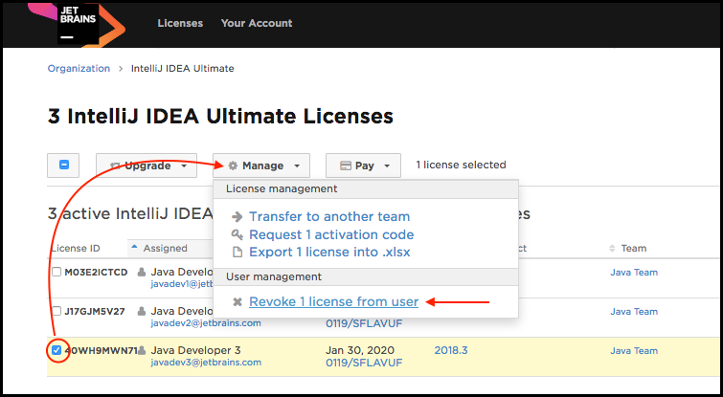
Task: Toggle the blue select-all checkbox button
Action: point(63,165)
